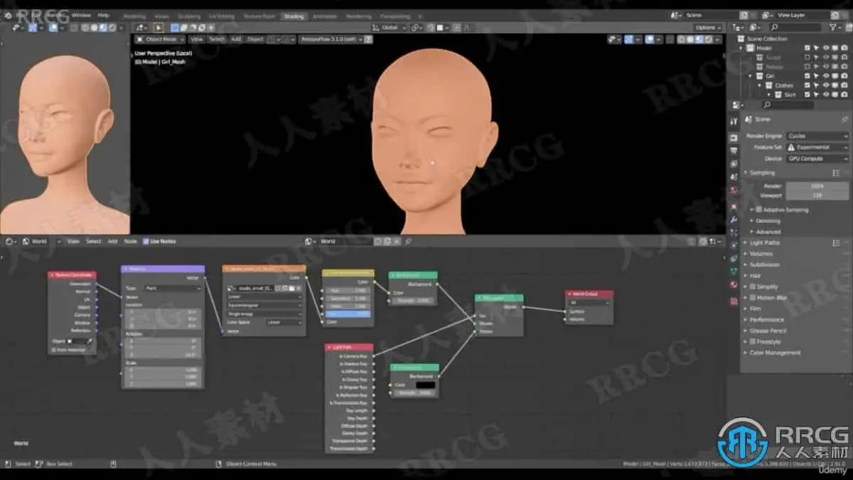Click the new scene icon beside Scene field

(744, 15)
